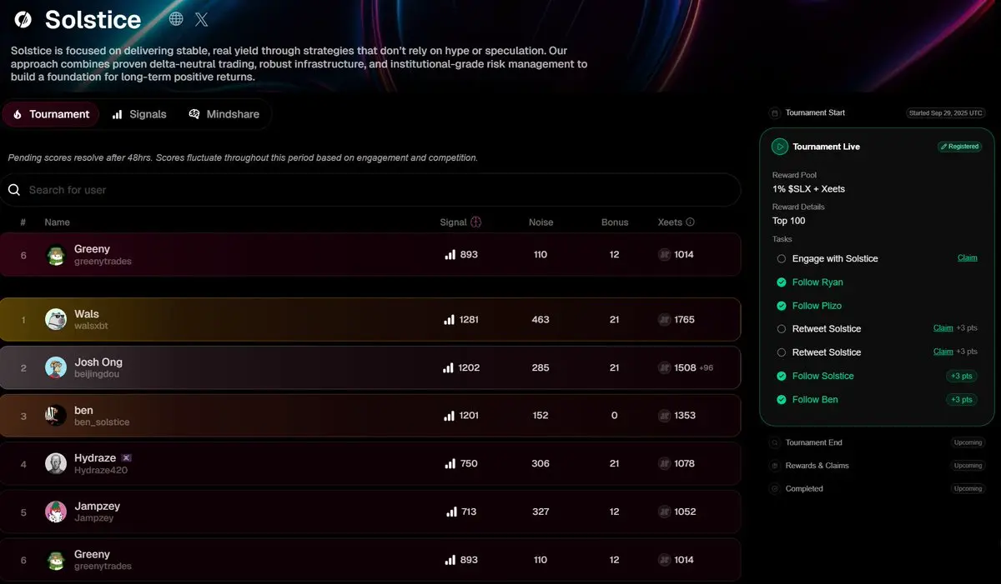This screenshot has width=1001, height=584.
Task: Click the signal bars icon in Hydraze row
Action: (x=451, y=463)
